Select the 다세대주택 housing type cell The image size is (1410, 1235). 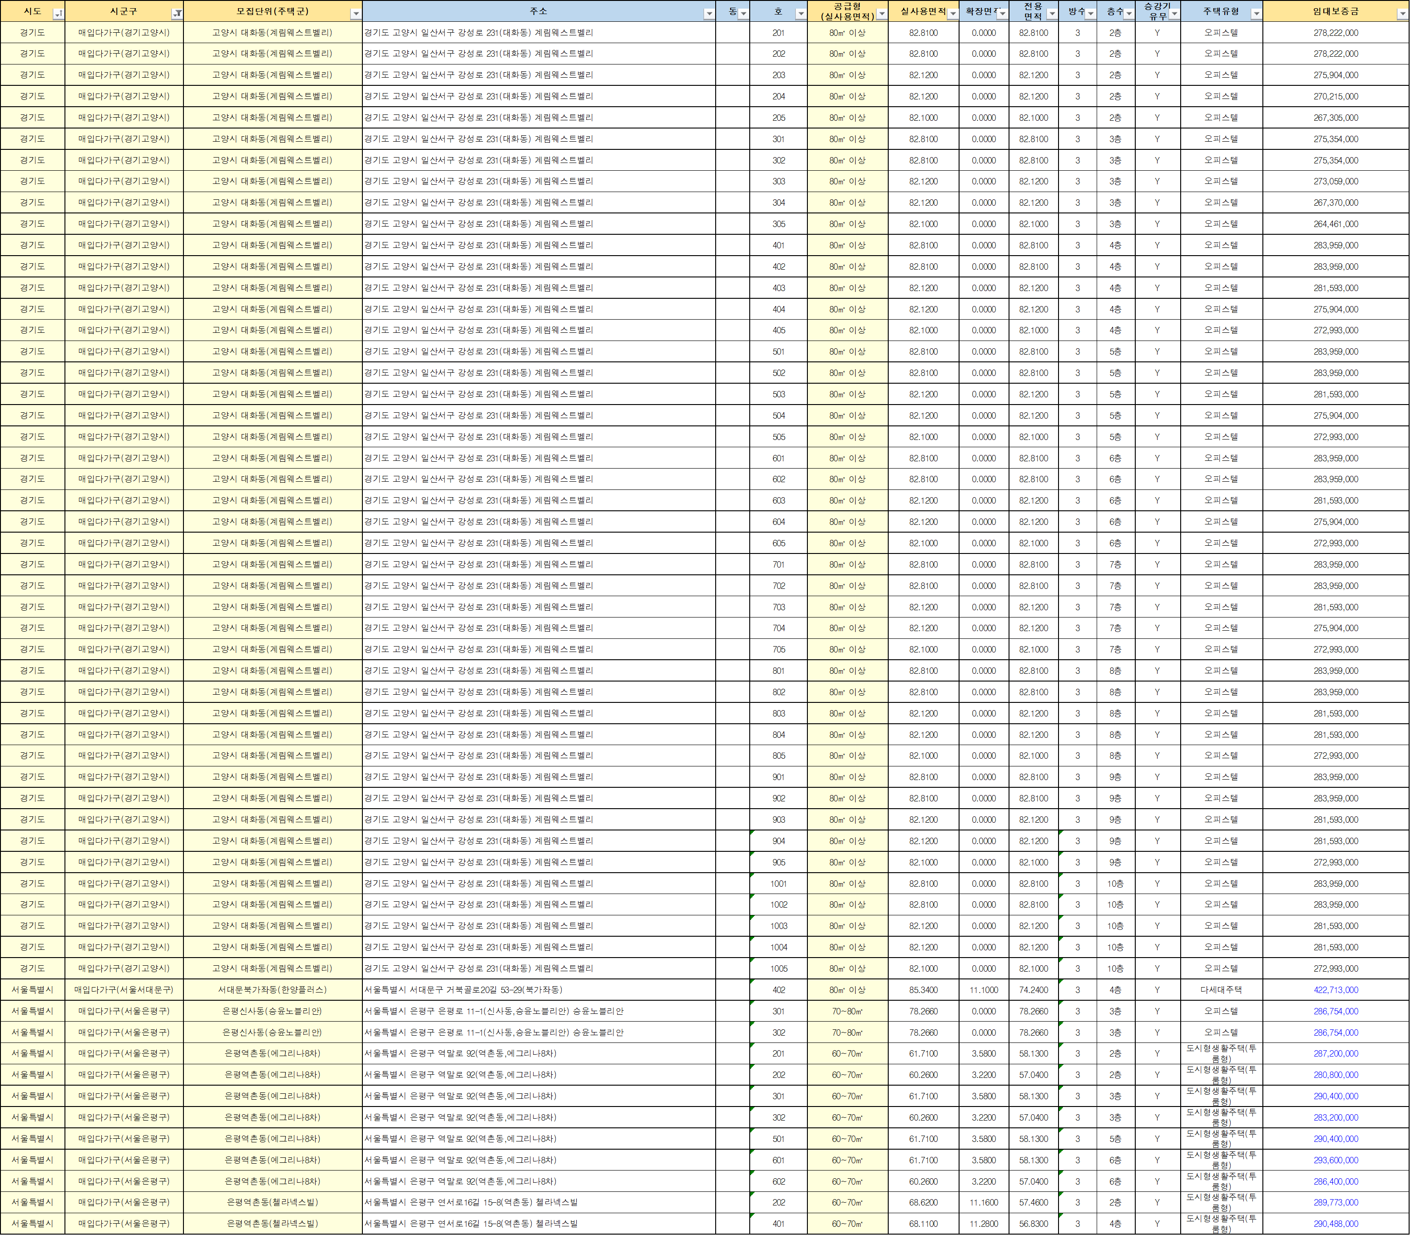click(1221, 990)
